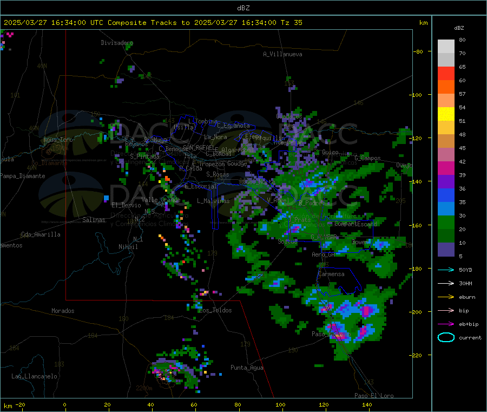Click the yellow 54 dBZ legend swatch
Viewport: 487px width, 412px height.
coord(446,114)
